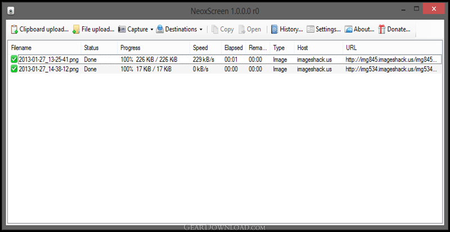The image size is (450, 232).
Task: Click green check icon for 13-25-41 upload
Action: (x=14, y=60)
